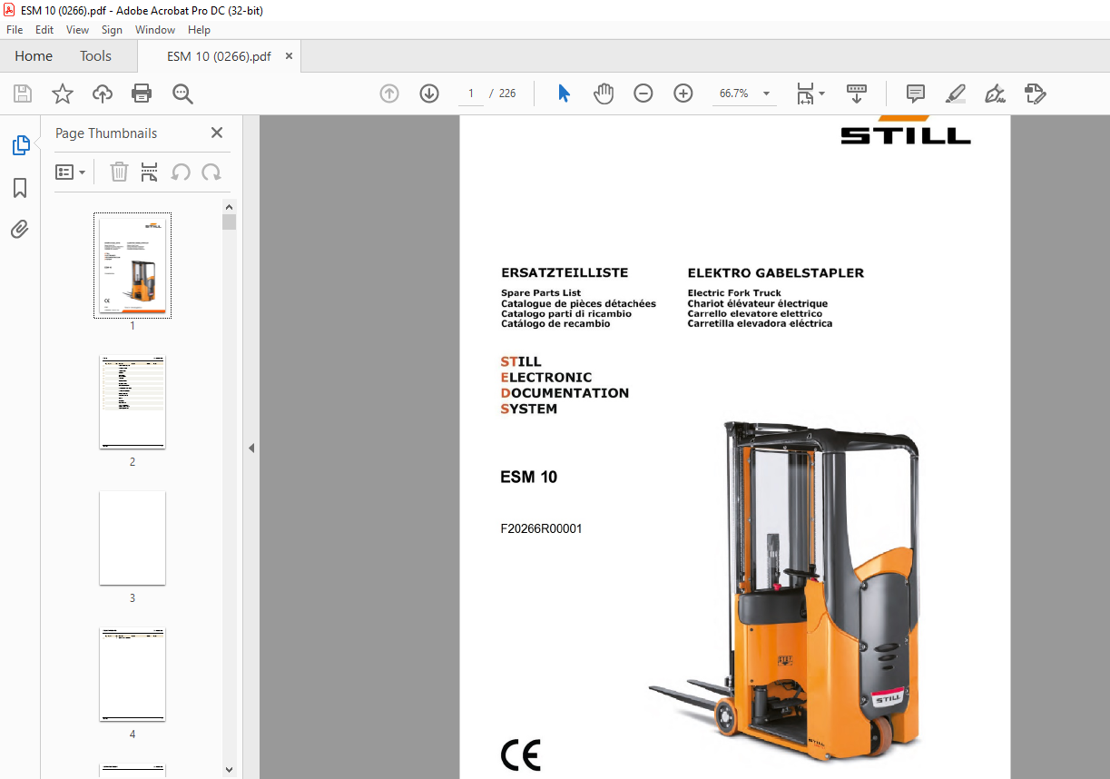Select the ESM 10 (0266).pdf tab
Viewport: 1110px width, 779px height.
point(219,56)
